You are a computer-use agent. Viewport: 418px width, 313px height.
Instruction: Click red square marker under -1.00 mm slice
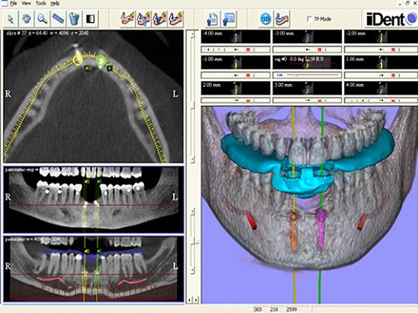click(x=248, y=75)
